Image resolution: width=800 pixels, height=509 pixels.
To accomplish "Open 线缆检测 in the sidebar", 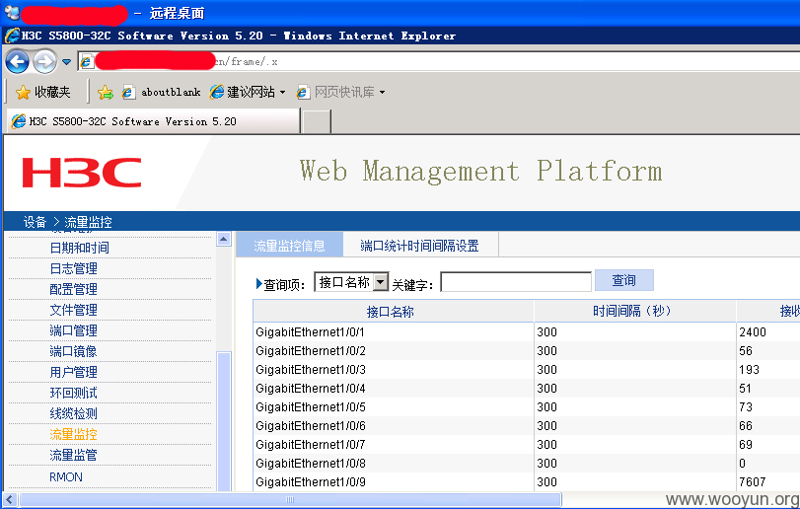I will [73, 413].
